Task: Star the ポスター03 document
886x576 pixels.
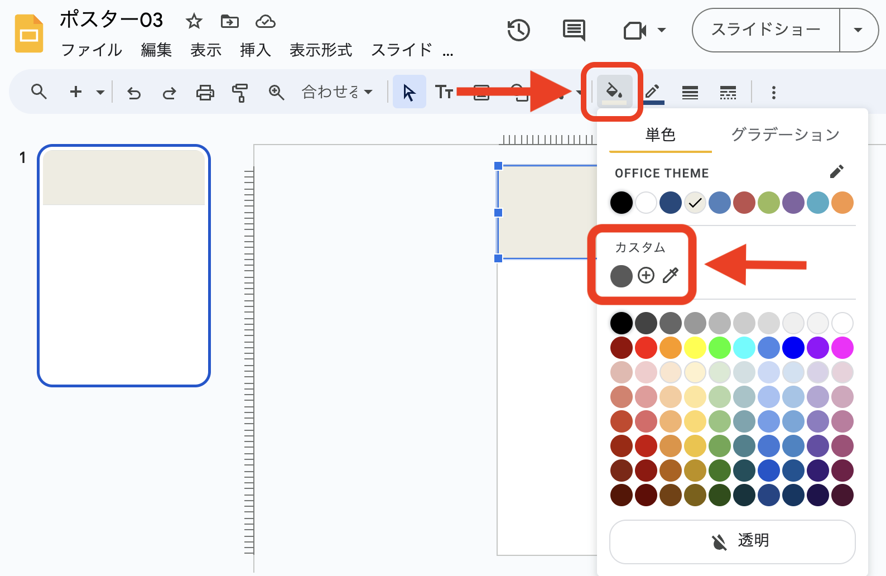Action: (x=194, y=22)
